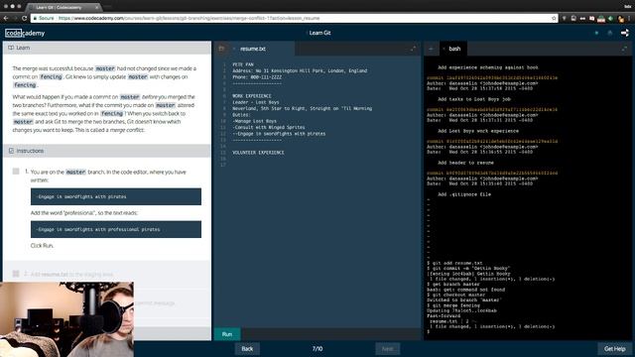Click the code block with 'professional pirates'
635x357 pixels.
point(116,229)
